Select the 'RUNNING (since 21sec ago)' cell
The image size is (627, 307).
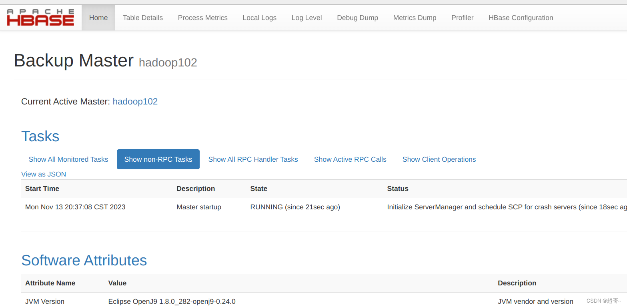click(x=295, y=207)
